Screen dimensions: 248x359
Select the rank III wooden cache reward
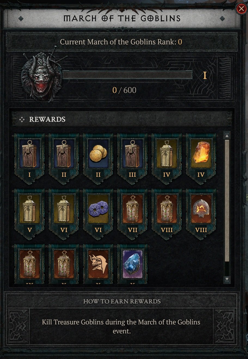132,155
